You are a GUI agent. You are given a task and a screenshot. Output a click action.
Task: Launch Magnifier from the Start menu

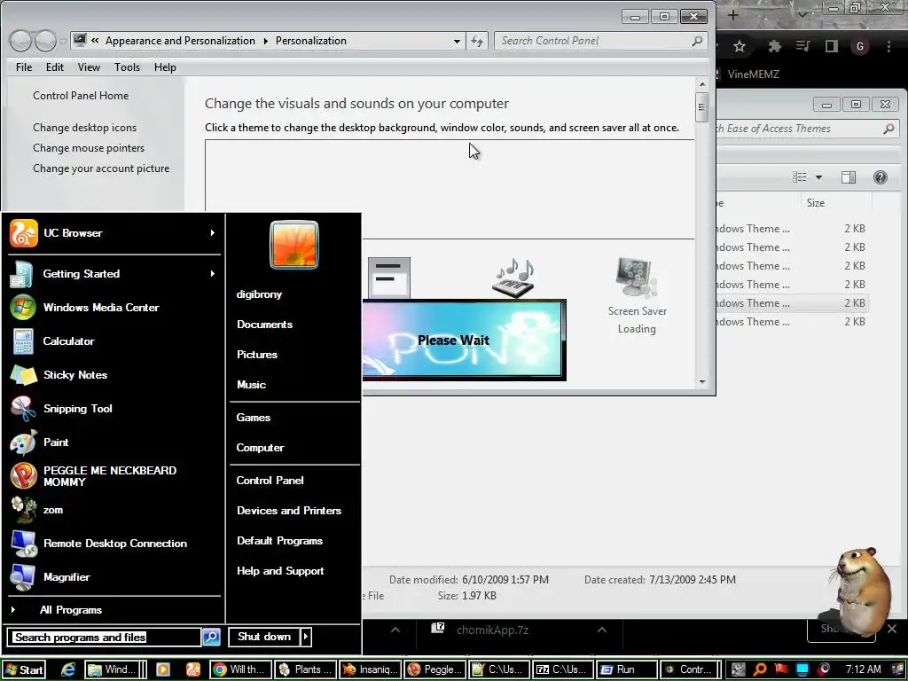coord(114,576)
